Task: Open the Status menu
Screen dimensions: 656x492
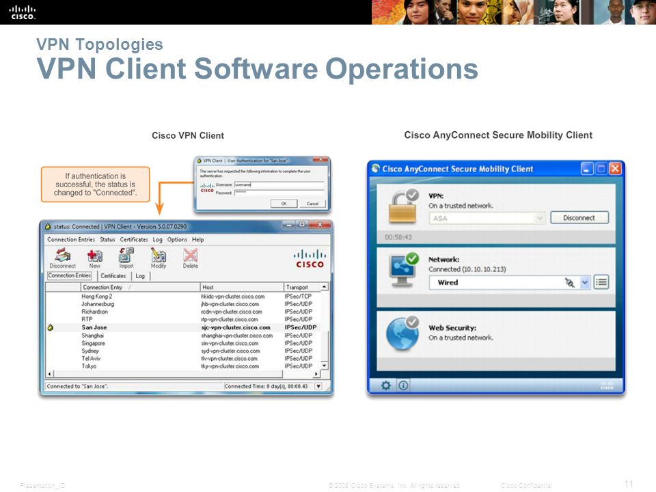Action: pyautogui.click(x=107, y=240)
